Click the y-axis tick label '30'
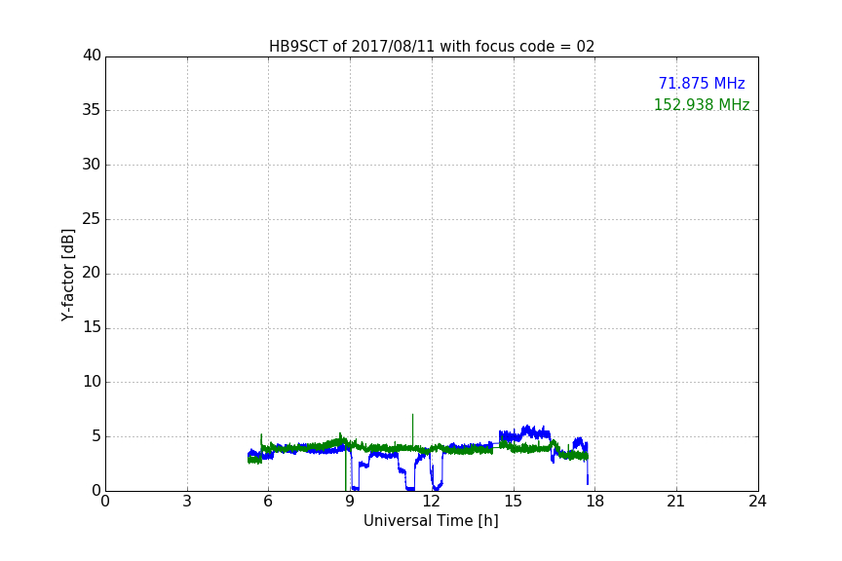Viewport: 842px width, 561px height. coord(92,165)
